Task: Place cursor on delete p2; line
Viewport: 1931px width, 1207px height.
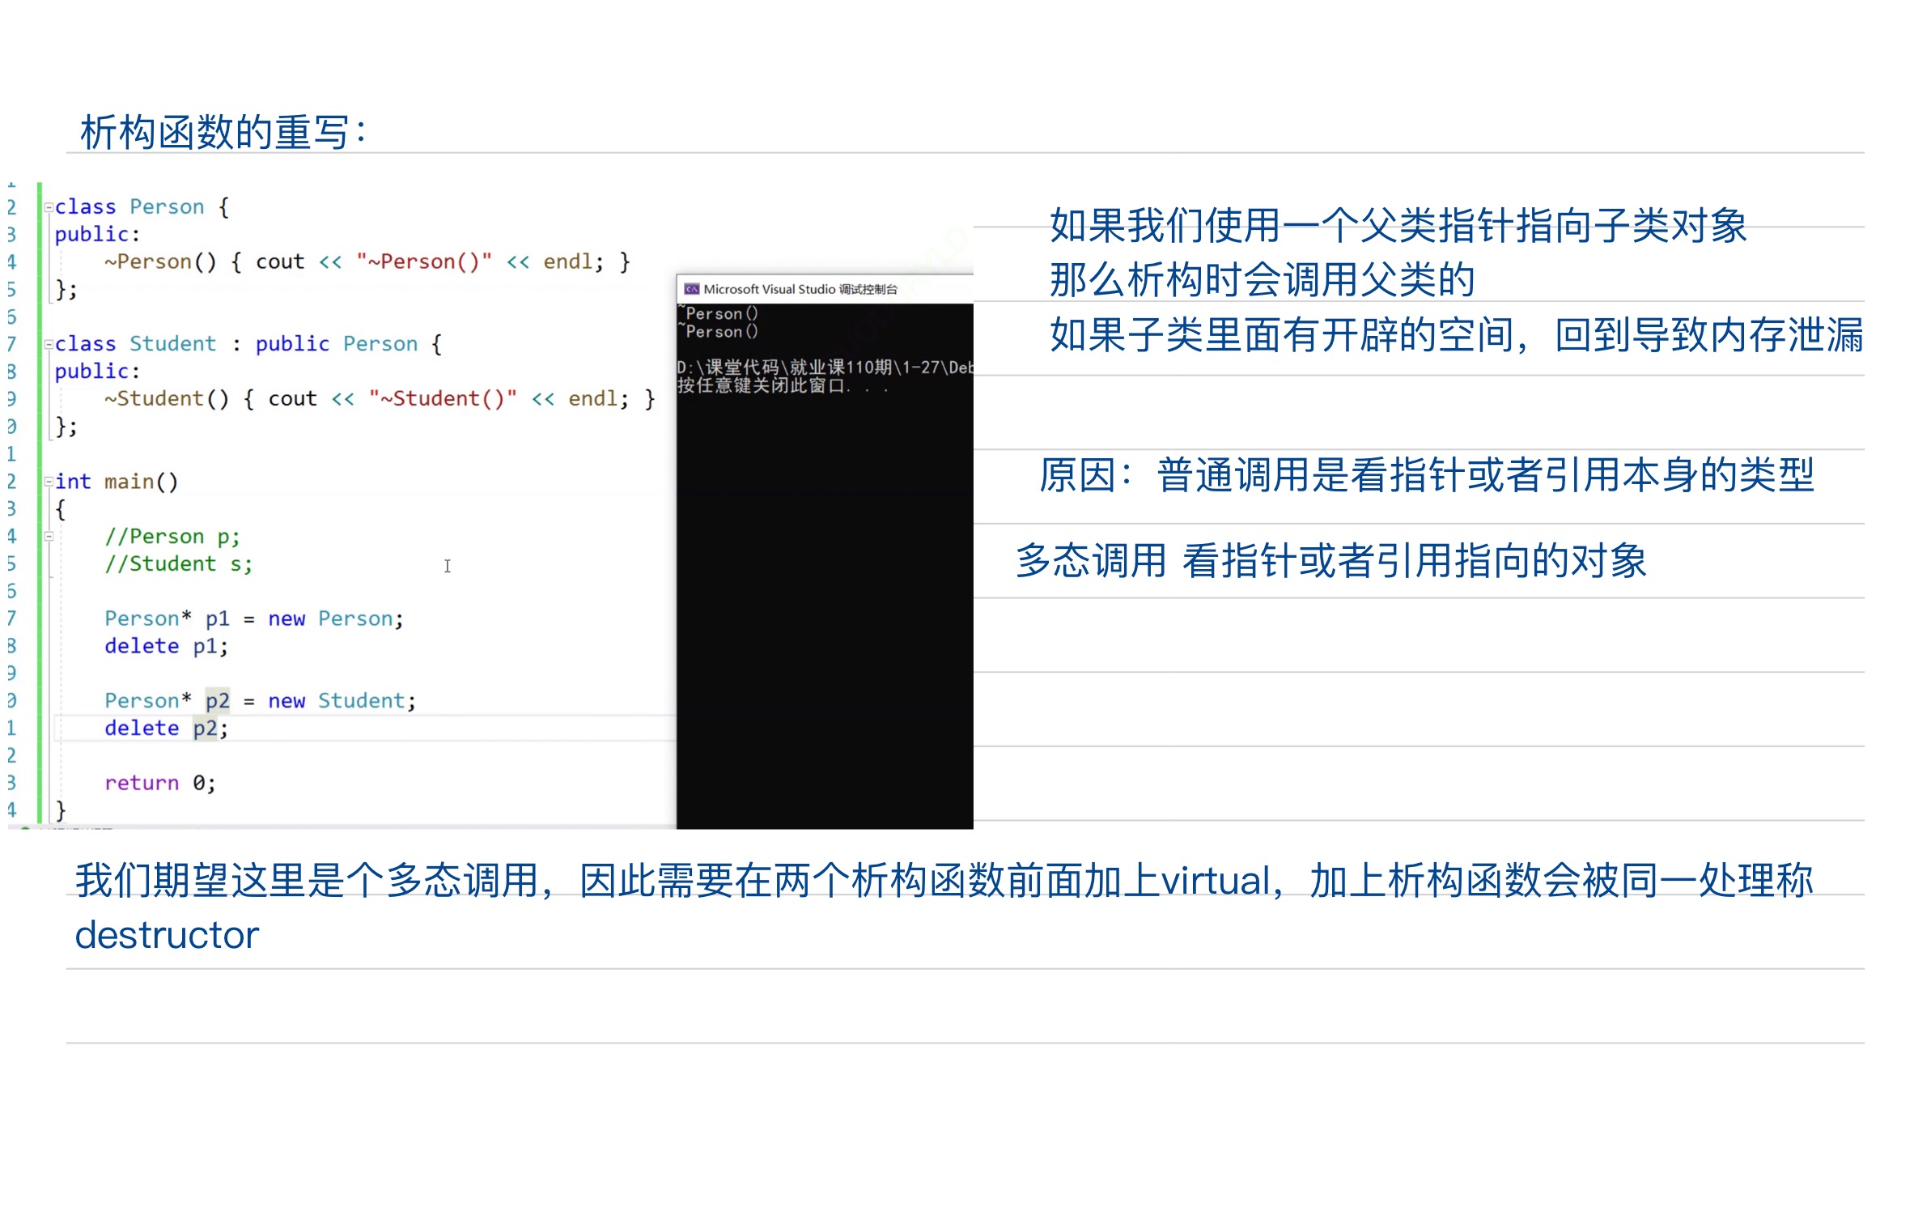Action: (166, 728)
